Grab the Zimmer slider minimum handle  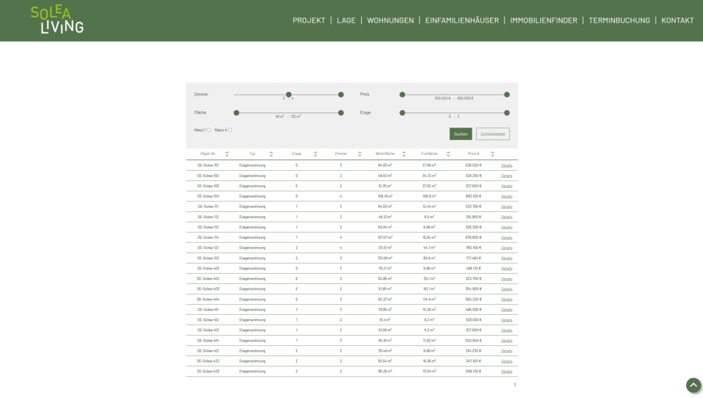[x=289, y=95]
